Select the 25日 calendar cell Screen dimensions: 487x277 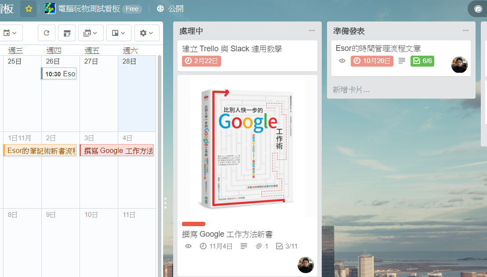[22, 93]
